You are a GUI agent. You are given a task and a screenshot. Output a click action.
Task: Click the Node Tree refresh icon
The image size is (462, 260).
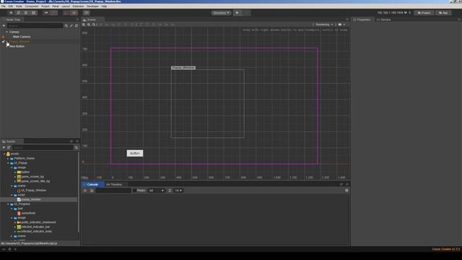(77, 26)
